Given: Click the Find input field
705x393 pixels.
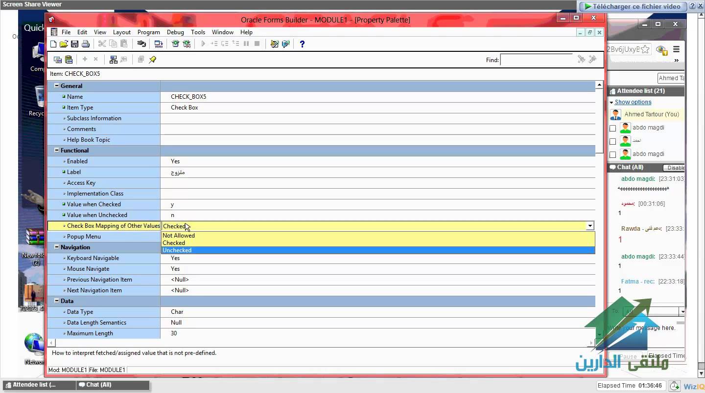Looking at the screenshot, I should tap(537, 60).
